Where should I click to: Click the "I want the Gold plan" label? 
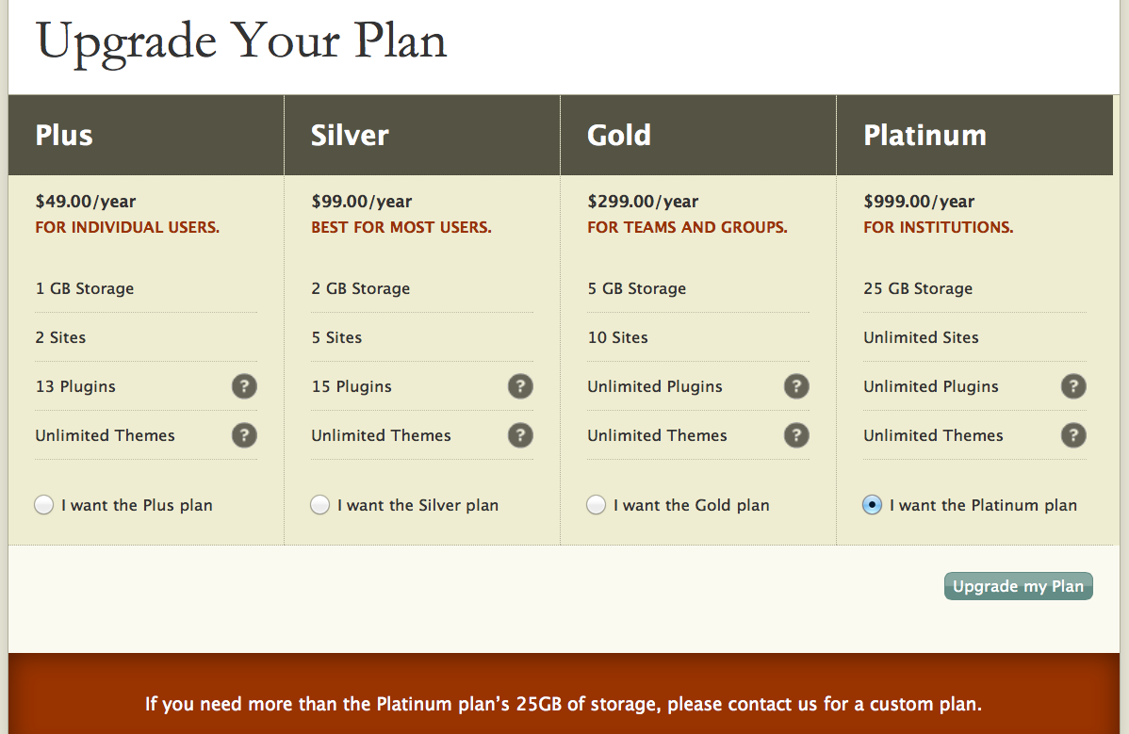click(691, 505)
